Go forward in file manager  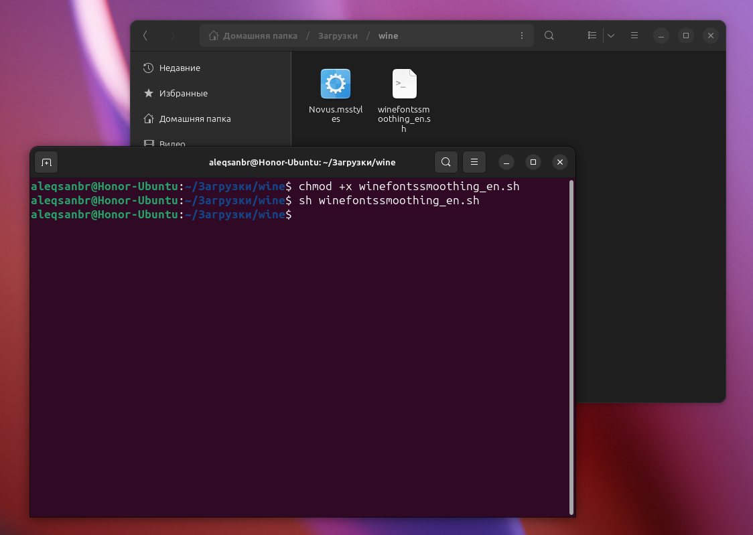pyautogui.click(x=172, y=35)
